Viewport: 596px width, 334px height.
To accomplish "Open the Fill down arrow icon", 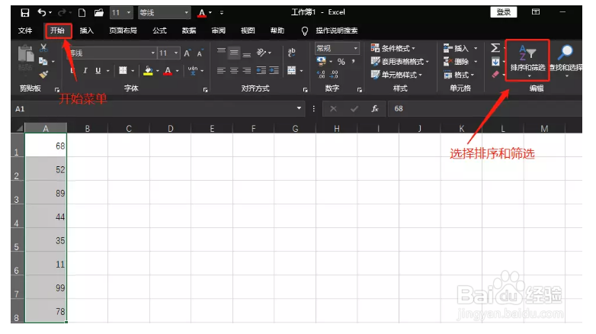I will point(495,62).
